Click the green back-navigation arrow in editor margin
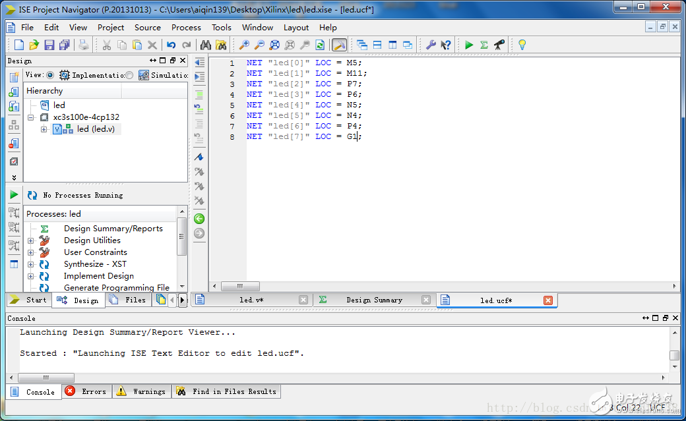The width and height of the screenshot is (686, 421). [199, 218]
